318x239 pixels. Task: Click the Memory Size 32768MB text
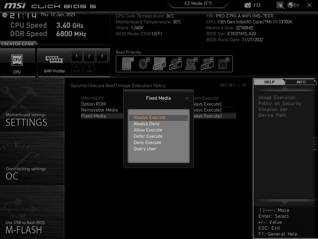click(230, 28)
